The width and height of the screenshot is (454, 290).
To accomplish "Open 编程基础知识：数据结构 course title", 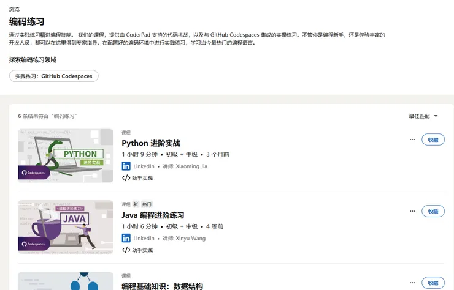I will [x=162, y=286].
